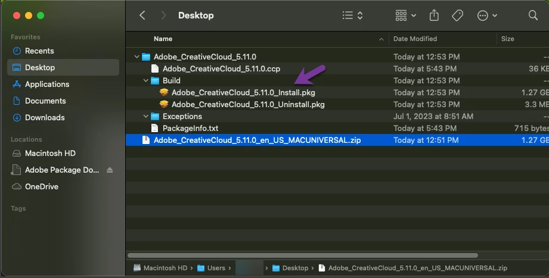Open the ellipsis Action menu

pyautogui.click(x=487, y=15)
